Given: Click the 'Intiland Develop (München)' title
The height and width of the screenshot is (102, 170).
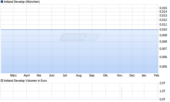Looking at the screenshot, I should click(22, 2).
